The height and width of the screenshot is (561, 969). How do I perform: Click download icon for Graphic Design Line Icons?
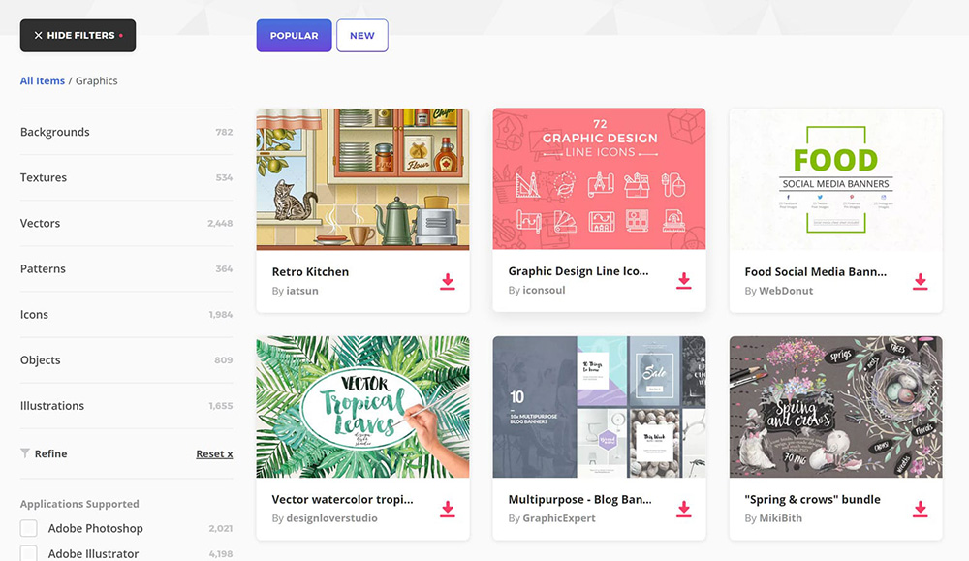pos(683,281)
